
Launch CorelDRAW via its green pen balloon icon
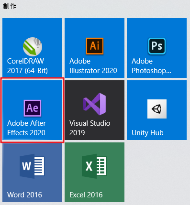click(x=33, y=47)
